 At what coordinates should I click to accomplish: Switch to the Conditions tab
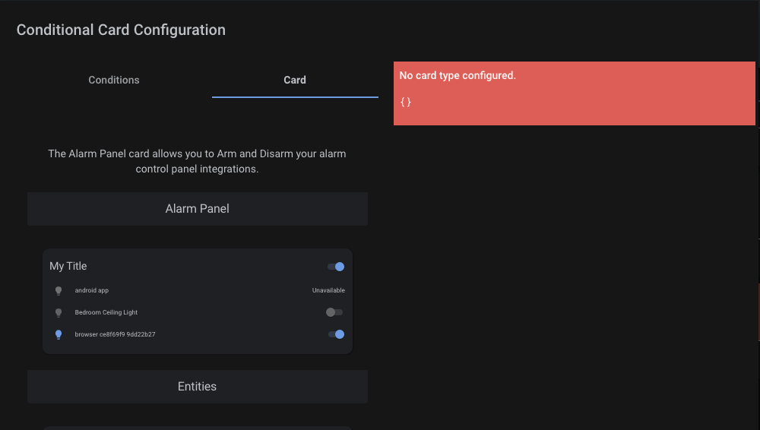(114, 80)
